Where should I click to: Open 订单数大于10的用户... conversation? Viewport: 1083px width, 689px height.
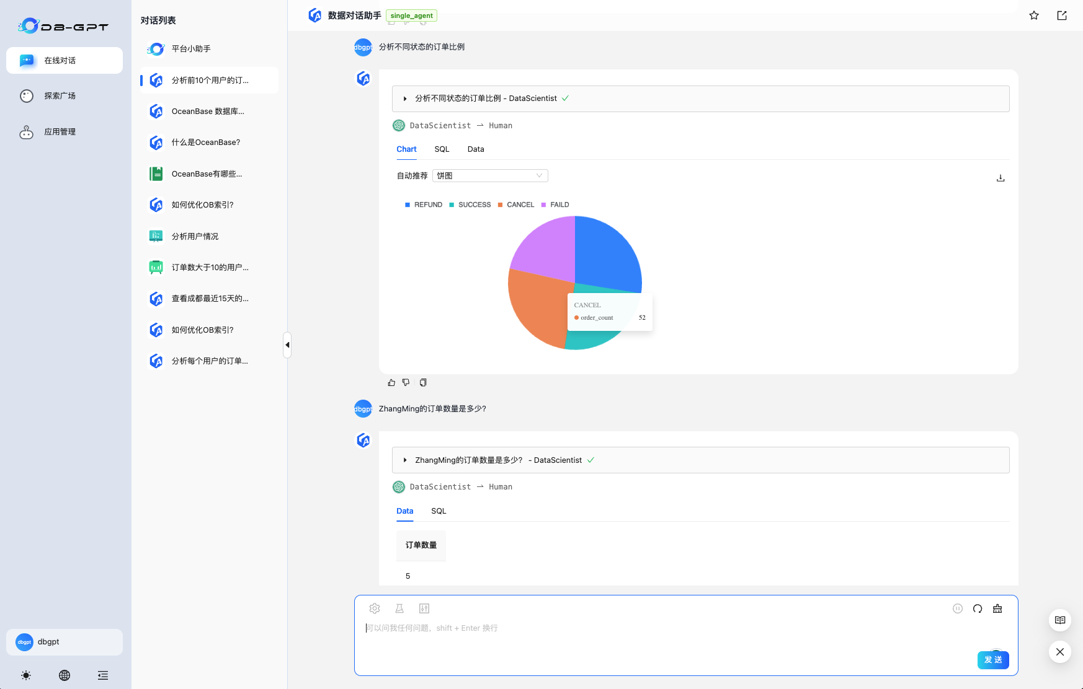209,268
